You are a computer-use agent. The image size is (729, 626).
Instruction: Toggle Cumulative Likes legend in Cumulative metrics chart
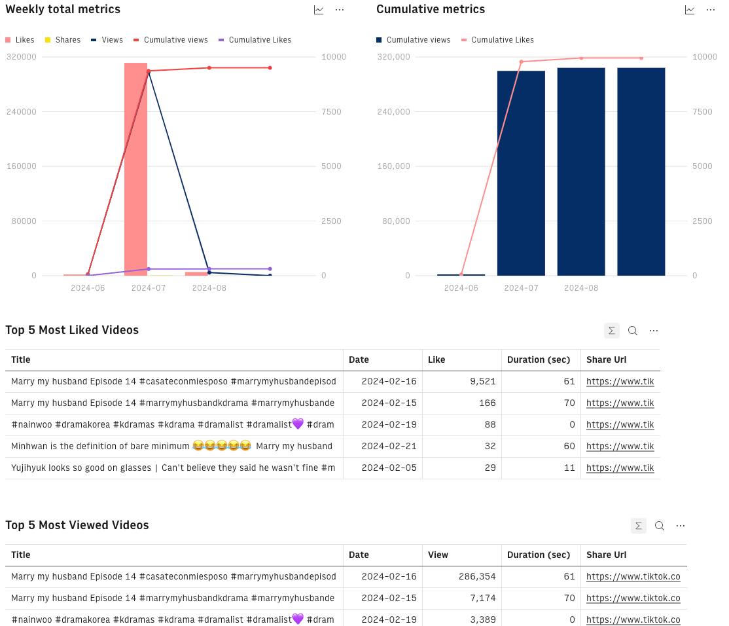497,40
